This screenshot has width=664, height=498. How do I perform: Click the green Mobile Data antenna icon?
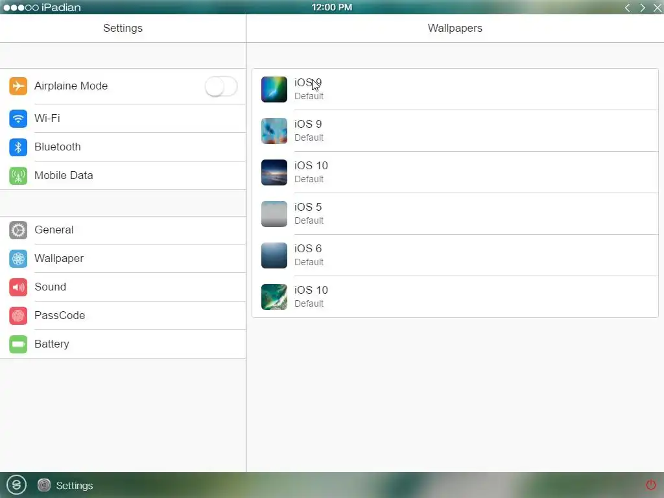pos(18,175)
